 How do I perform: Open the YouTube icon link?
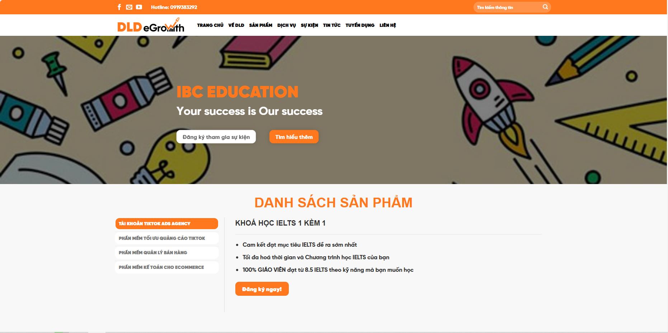(x=139, y=7)
